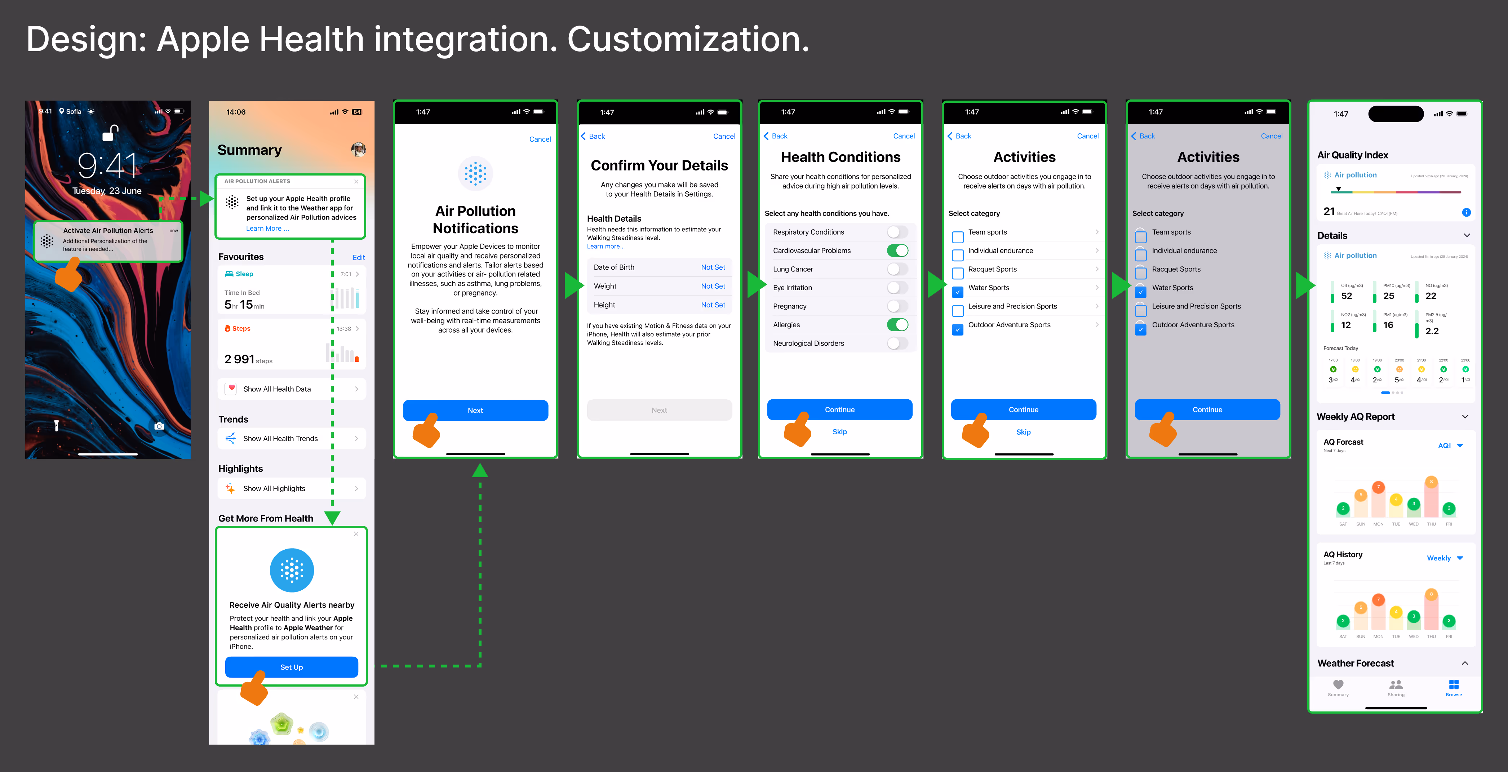The width and height of the screenshot is (1508, 772).
Task: Open Leisure and Precision Sports row chevron
Action: tap(1096, 306)
